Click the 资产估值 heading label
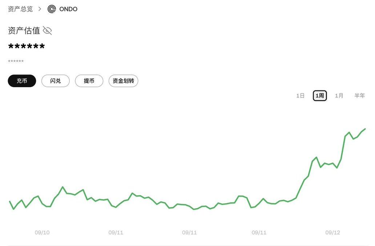Image resolution: width=375 pixels, height=246 pixels. click(24, 31)
